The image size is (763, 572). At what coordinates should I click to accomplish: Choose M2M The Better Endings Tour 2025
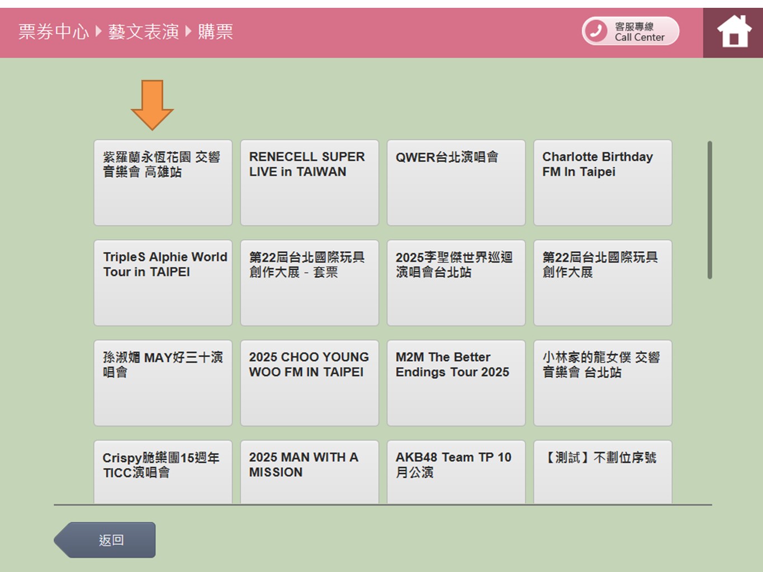[x=456, y=383]
